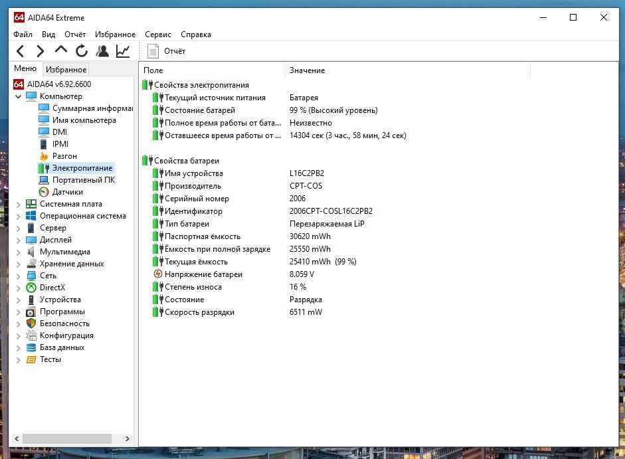Select the Устройства tree item
Screen dimensions: 625x459
pyautogui.click(x=60, y=300)
